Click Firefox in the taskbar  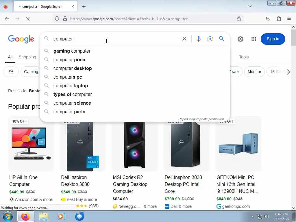pos(26,216)
